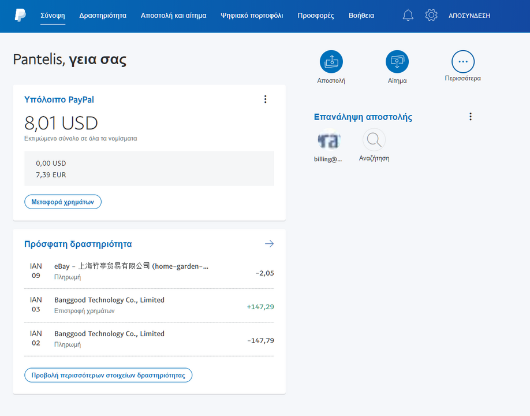530x416 pixels.
Task: Click the PayPal logo icon
Action: pos(20,15)
